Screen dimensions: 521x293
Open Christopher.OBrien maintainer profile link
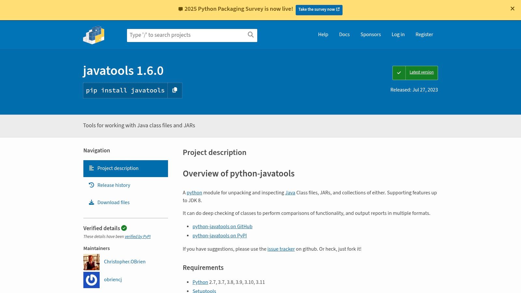click(125, 262)
